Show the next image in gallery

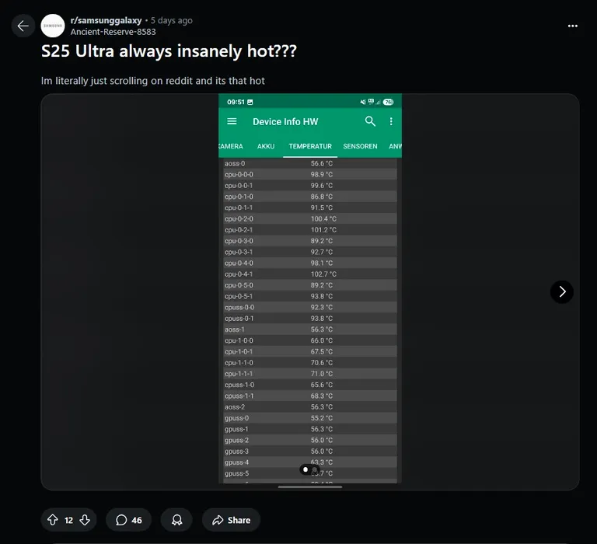point(561,291)
